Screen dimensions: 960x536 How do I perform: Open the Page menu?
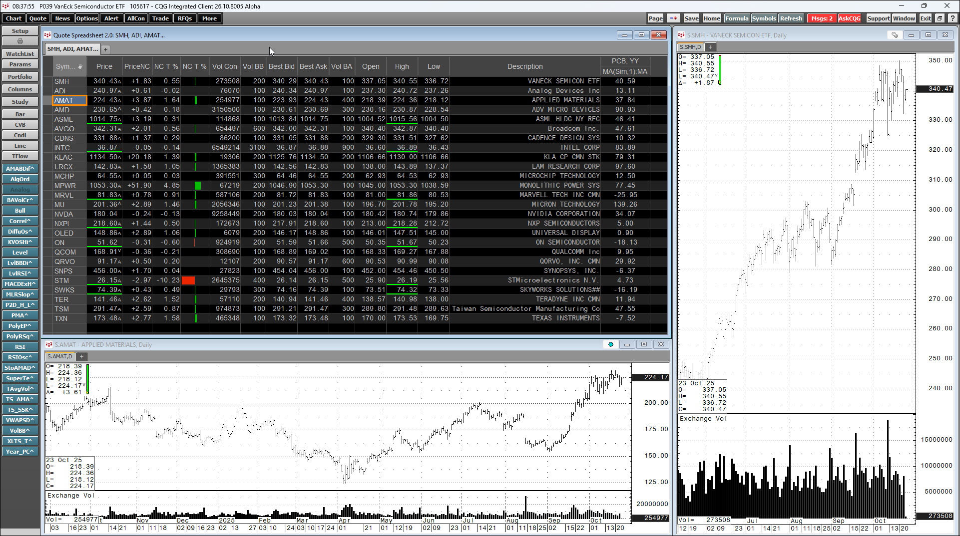point(655,18)
